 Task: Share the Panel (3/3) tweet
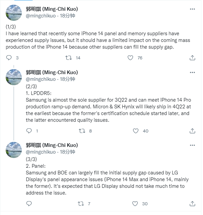pyautogui.click(x=192, y=204)
